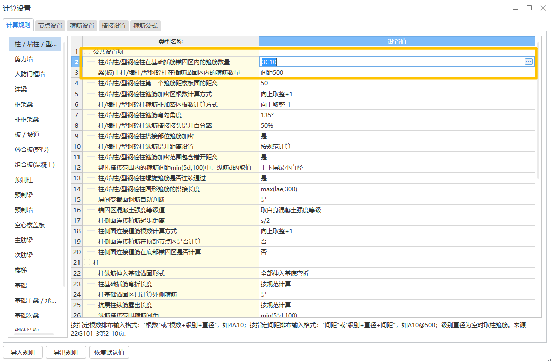Open the ellipsis editor button in row 2
The image size is (551, 362).
528,62
